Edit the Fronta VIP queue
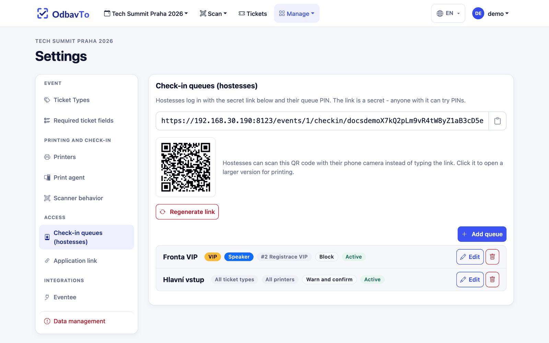Viewport: 549px width, 343px height. 470,257
